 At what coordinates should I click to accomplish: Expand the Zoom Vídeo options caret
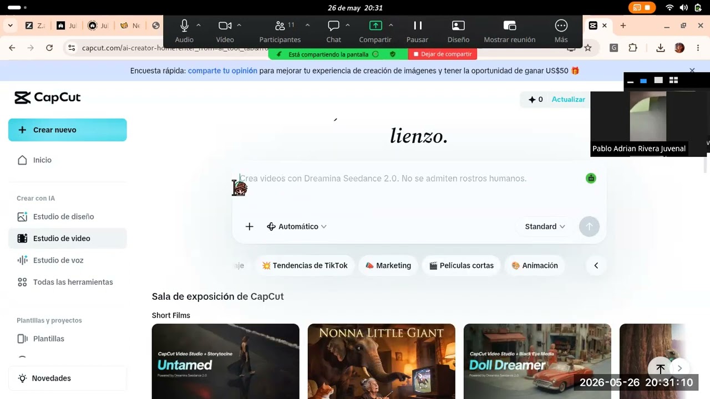[x=239, y=25]
